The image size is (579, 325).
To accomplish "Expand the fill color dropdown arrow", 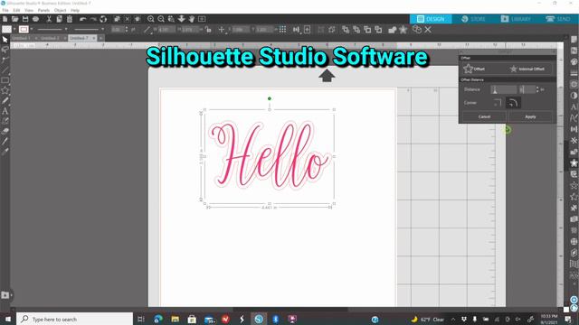I will (14, 30).
